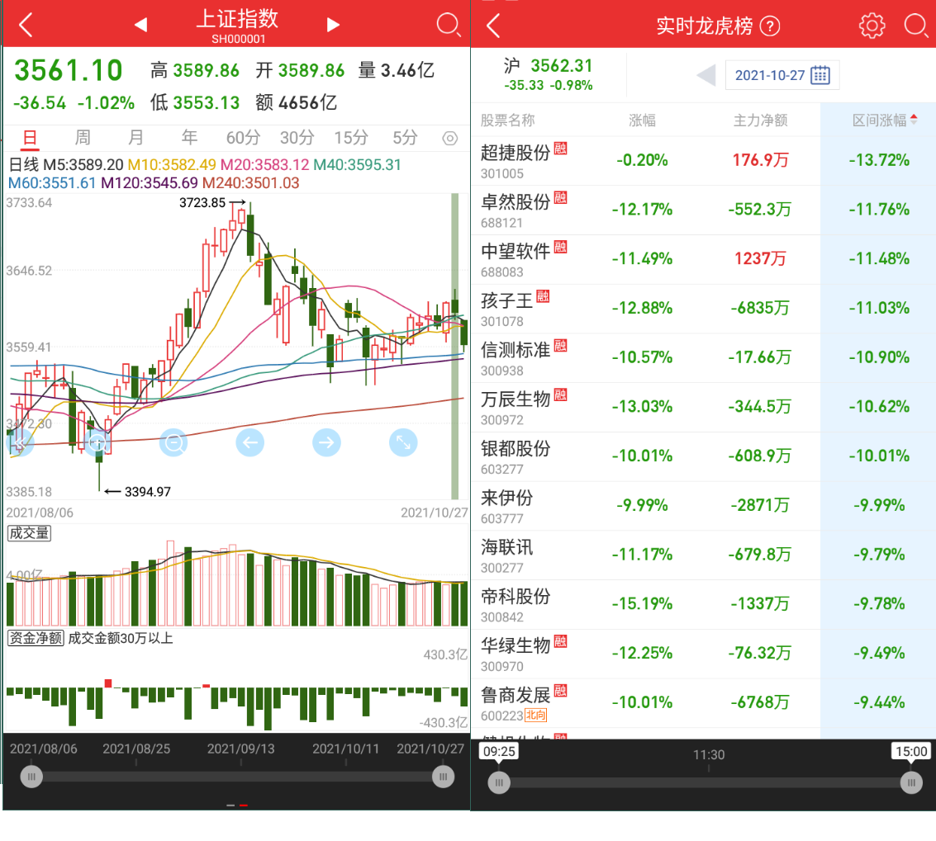Tap the 融 badge next to 孩子王
936x841 pixels.
pos(543,295)
